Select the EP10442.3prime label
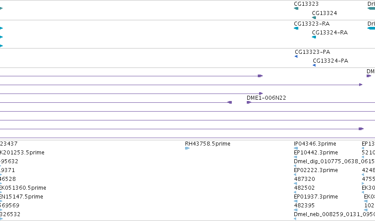 316,153
